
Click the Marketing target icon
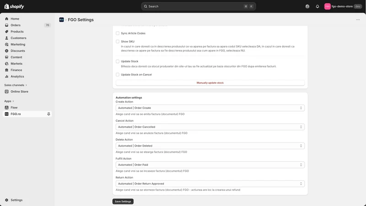(x=6, y=44)
